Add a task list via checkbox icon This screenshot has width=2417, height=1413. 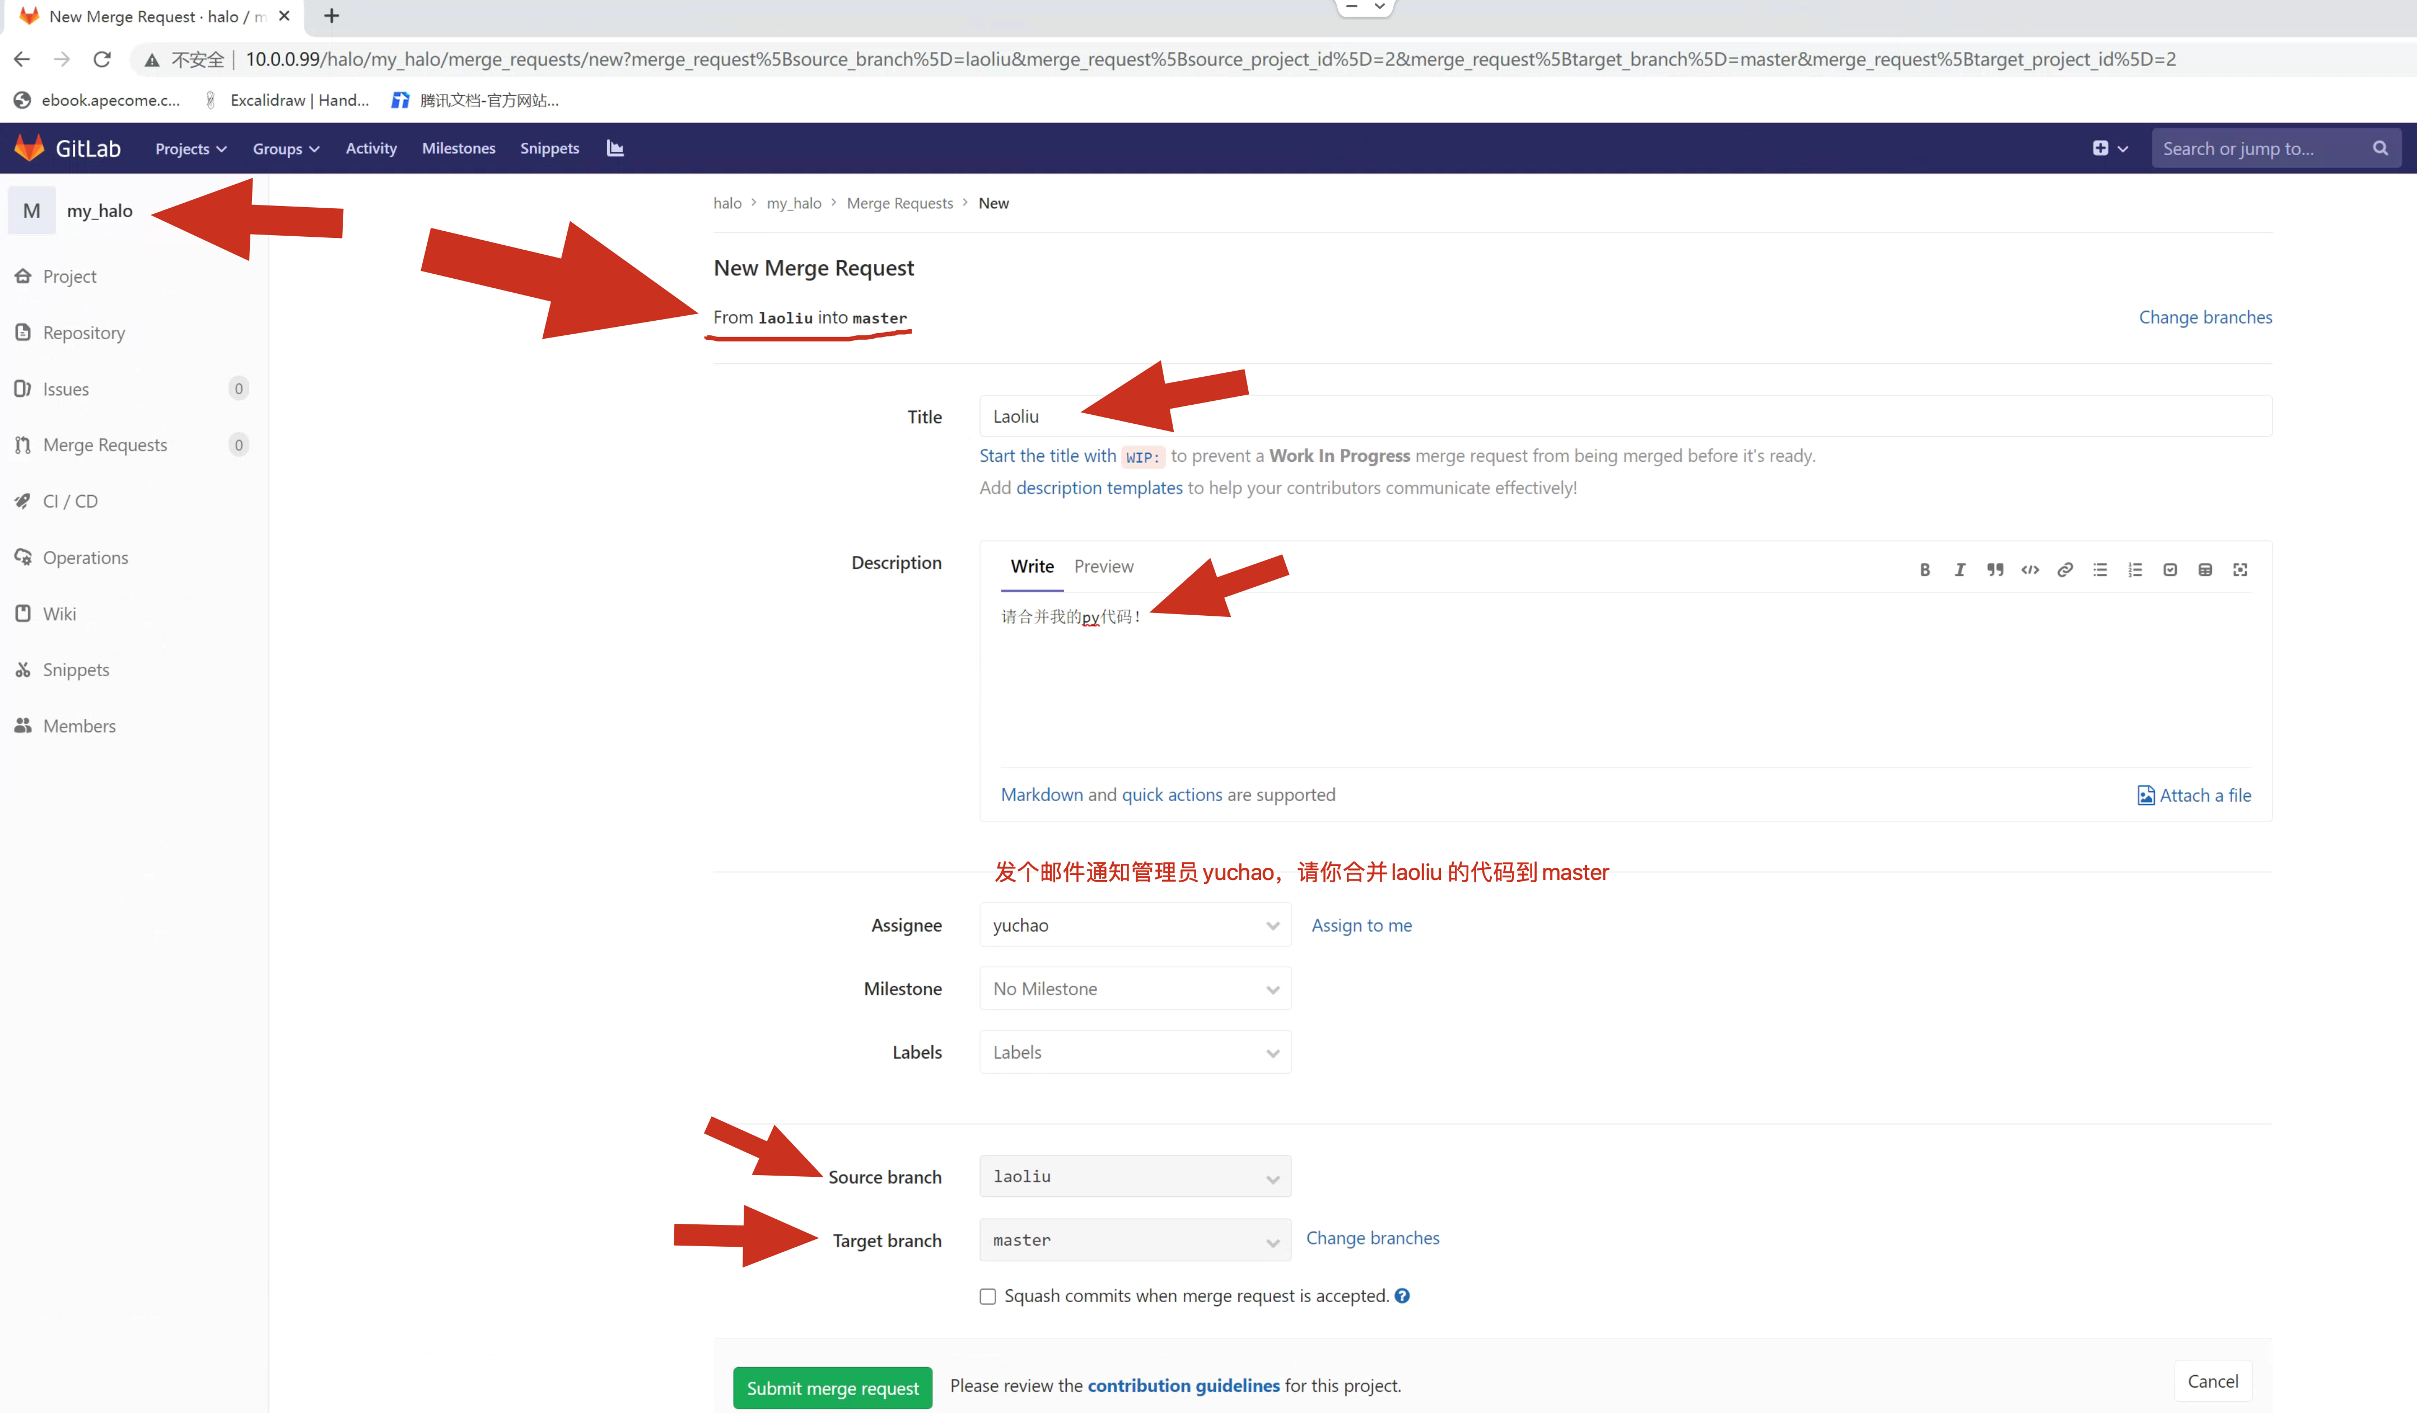coord(2169,569)
